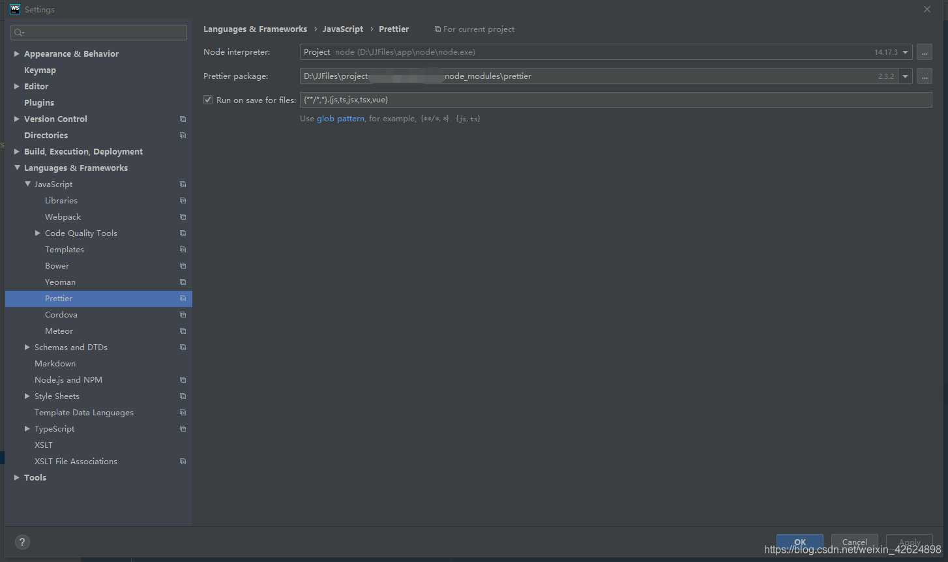Browse for Node interpreter with ellipsis button
Viewport: 948px width, 562px height.
925,52
